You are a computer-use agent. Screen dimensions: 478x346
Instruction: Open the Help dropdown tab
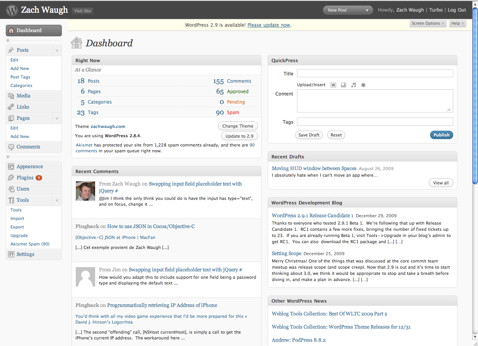pyautogui.click(x=458, y=24)
